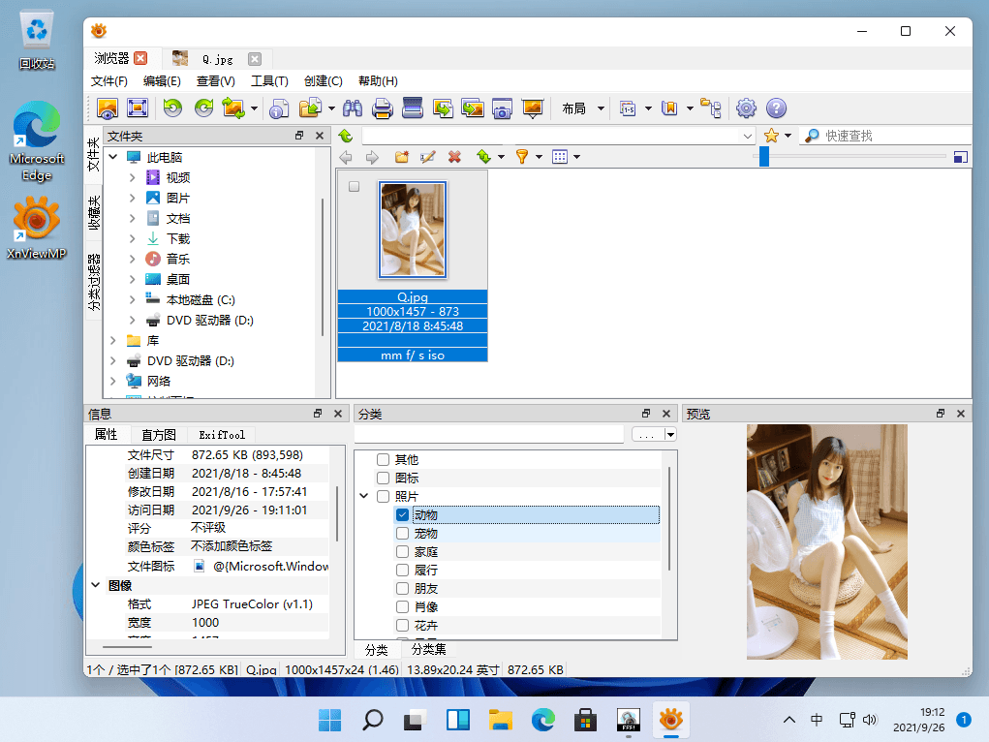Screen dimensions: 989x742
Task: Check the 家庭 category box
Action: pos(402,551)
